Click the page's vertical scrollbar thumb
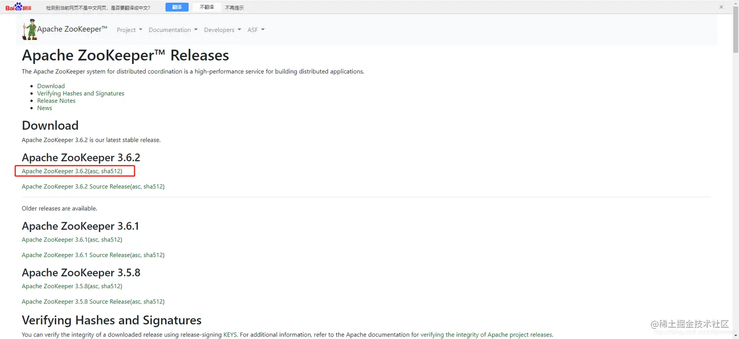Image resolution: width=739 pixels, height=339 pixels. click(x=735, y=29)
